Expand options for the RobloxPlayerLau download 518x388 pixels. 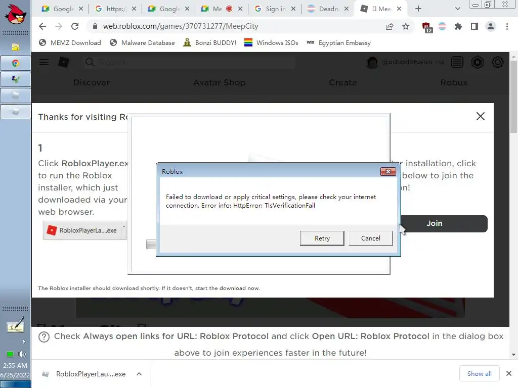(139, 374)
